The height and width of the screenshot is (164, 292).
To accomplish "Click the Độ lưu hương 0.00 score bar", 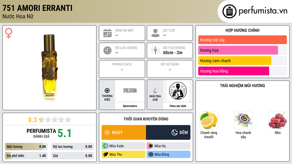I will (x=72, y=147).
